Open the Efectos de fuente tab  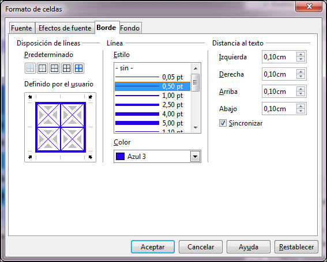[65, 28]
